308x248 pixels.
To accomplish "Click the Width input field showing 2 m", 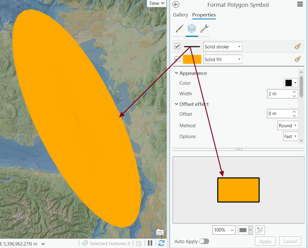I will 279,93.
